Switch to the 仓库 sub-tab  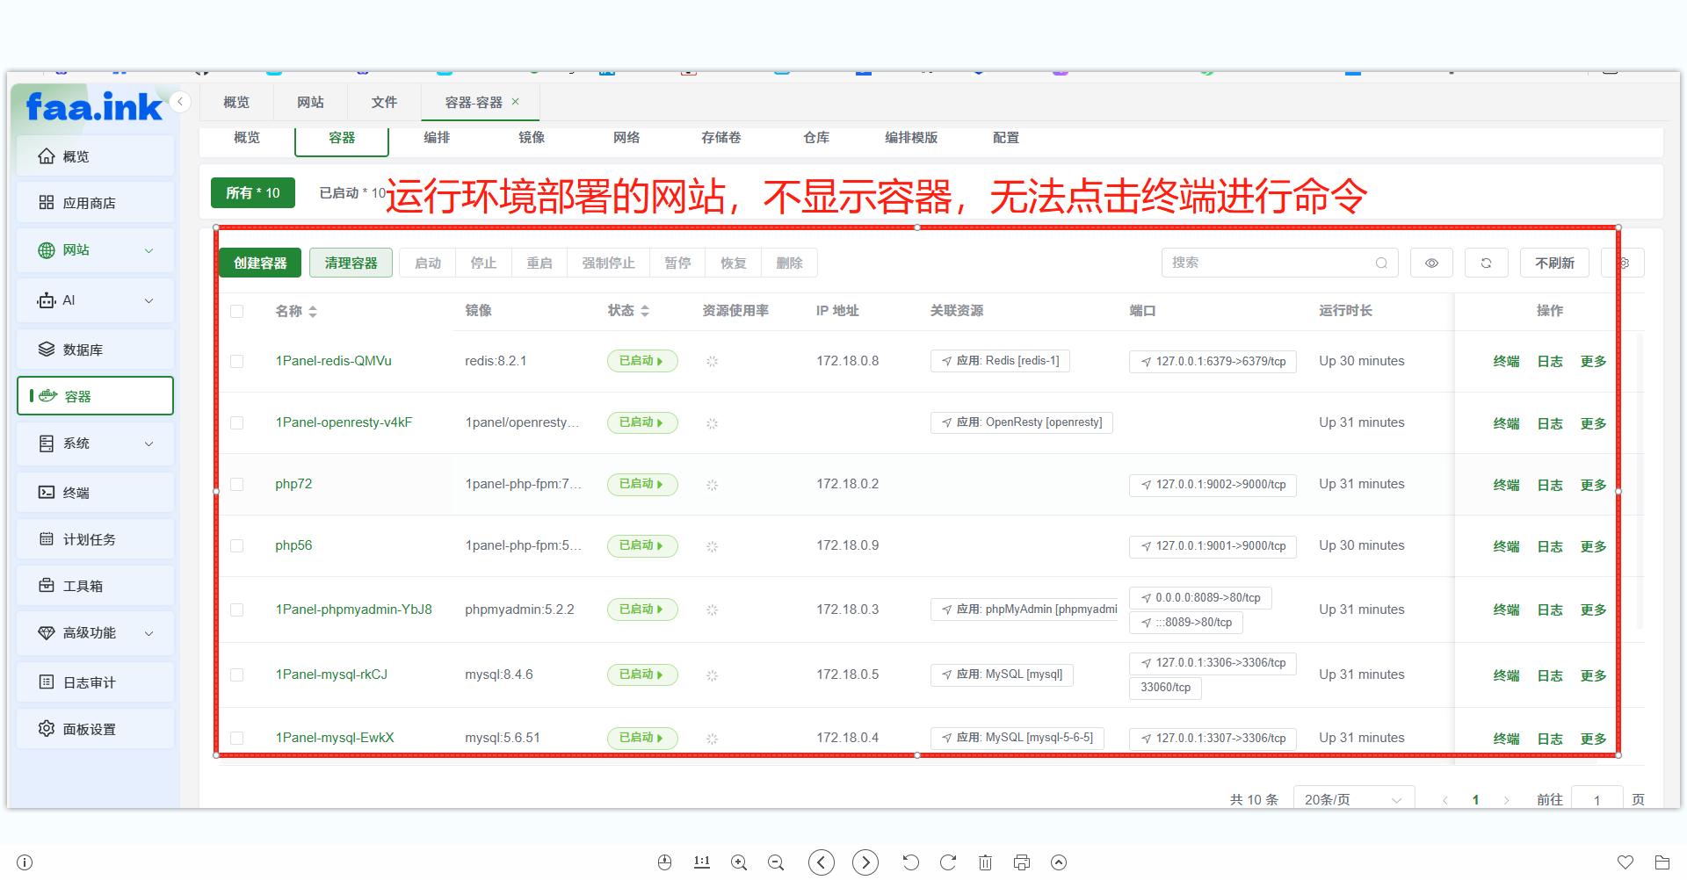tap(816, 138)
